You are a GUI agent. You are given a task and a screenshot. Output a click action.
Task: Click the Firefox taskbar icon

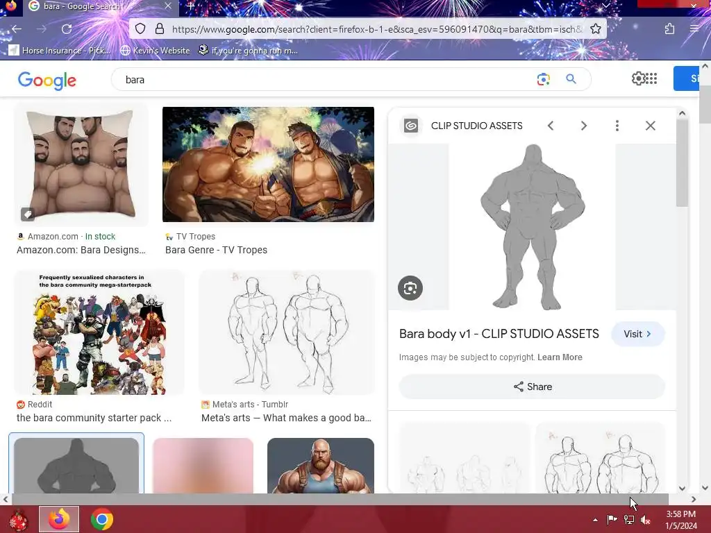pyautogui.click(x=59, y=519)
